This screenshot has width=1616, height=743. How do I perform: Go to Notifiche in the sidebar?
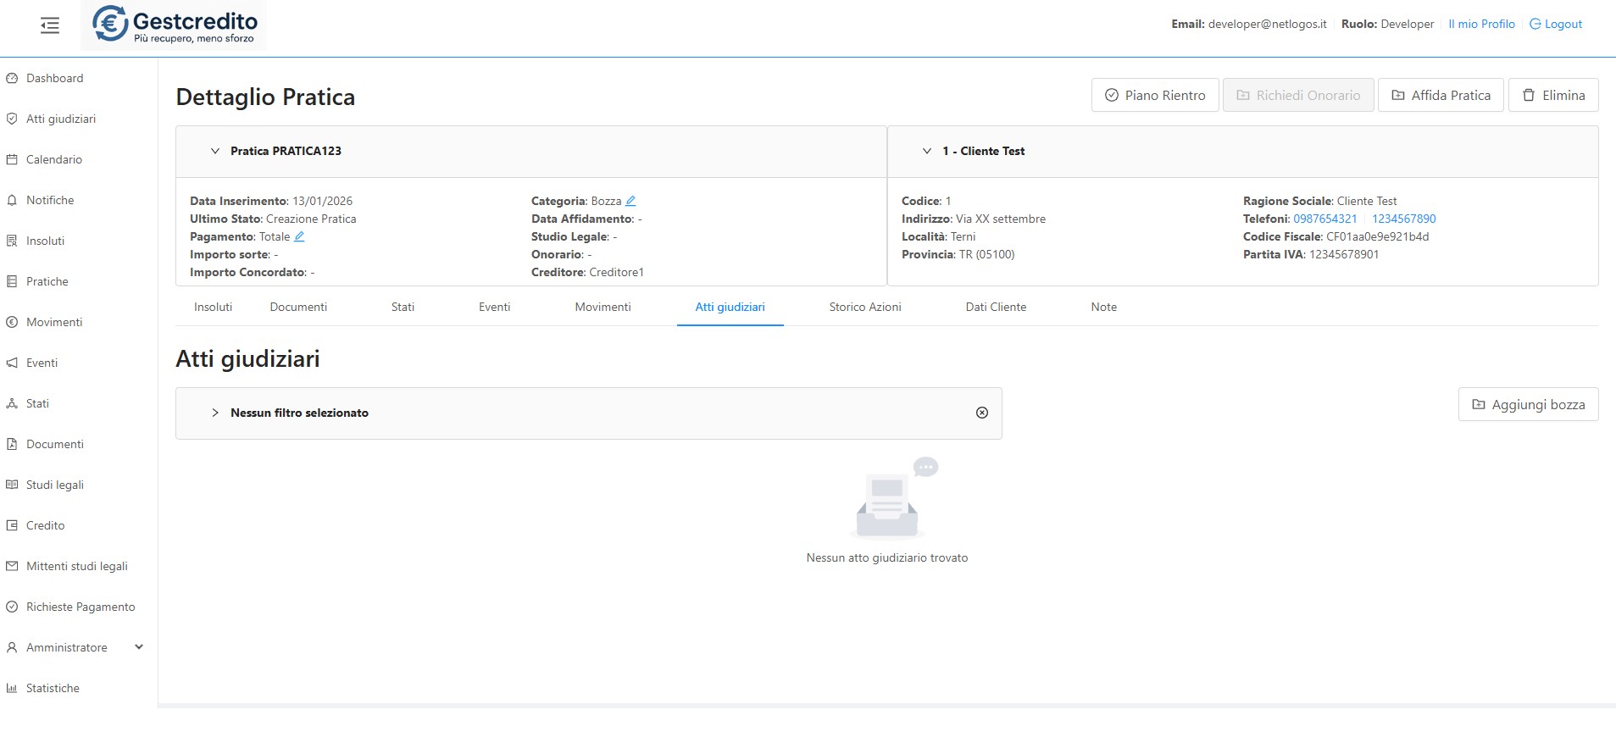[x=50, y=200]
